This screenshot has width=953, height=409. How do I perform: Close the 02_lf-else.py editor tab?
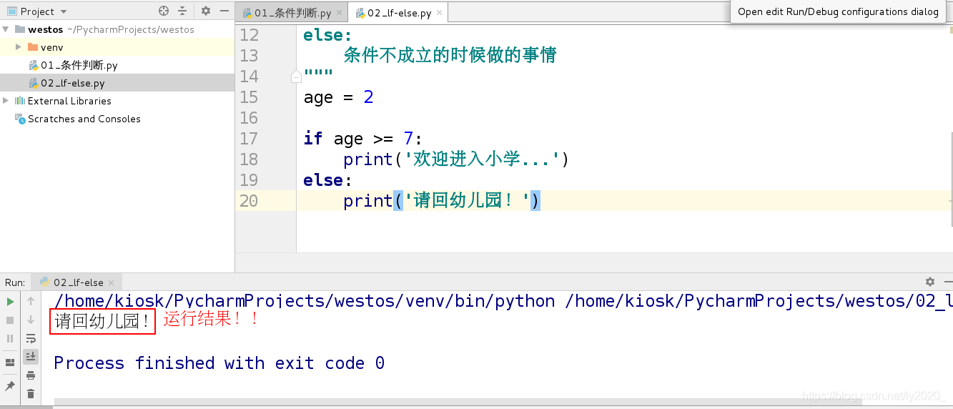pyautogui.click(x=440, y=13)
